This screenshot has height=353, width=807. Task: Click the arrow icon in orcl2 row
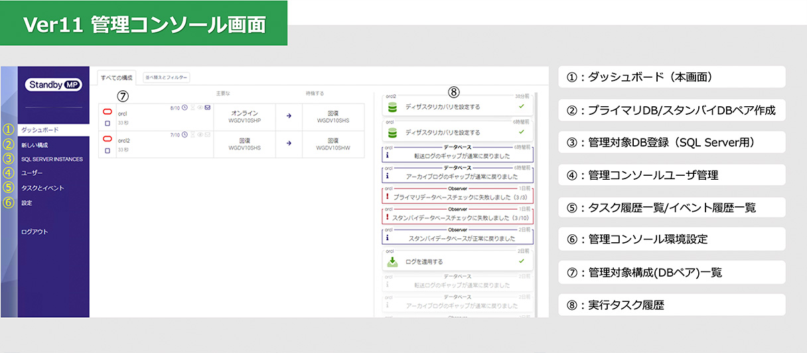coord(289,143)
